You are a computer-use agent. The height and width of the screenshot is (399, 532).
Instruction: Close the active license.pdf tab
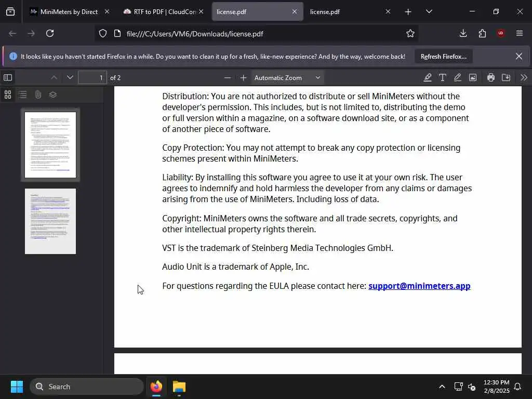[295, 12]
